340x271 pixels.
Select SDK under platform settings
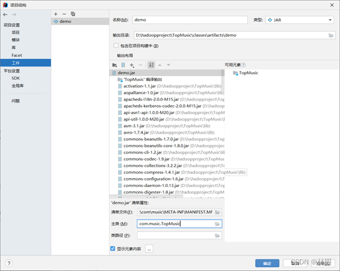click(x=16, y=79)
